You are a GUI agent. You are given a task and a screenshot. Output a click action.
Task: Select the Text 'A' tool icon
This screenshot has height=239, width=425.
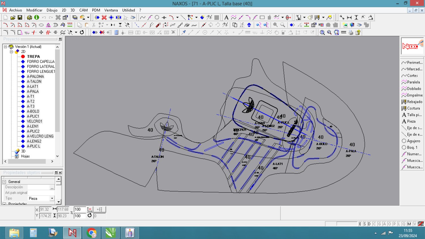click(226, 18)
